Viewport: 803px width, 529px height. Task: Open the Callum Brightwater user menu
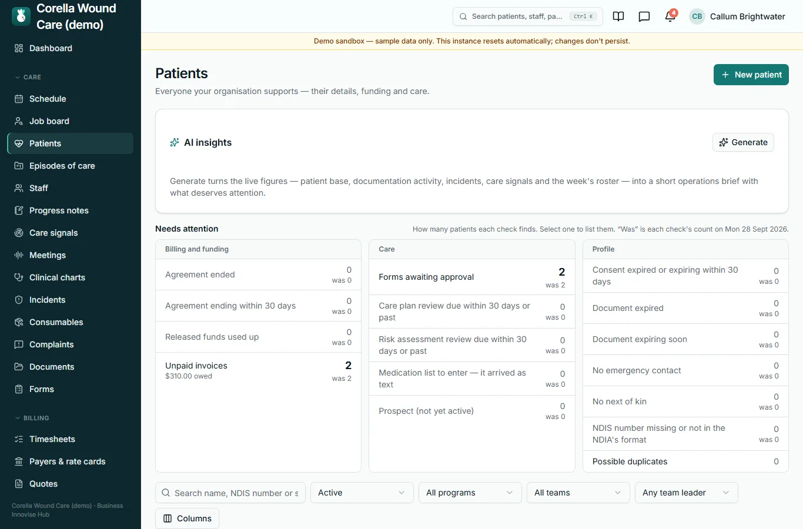coord(737,16)
